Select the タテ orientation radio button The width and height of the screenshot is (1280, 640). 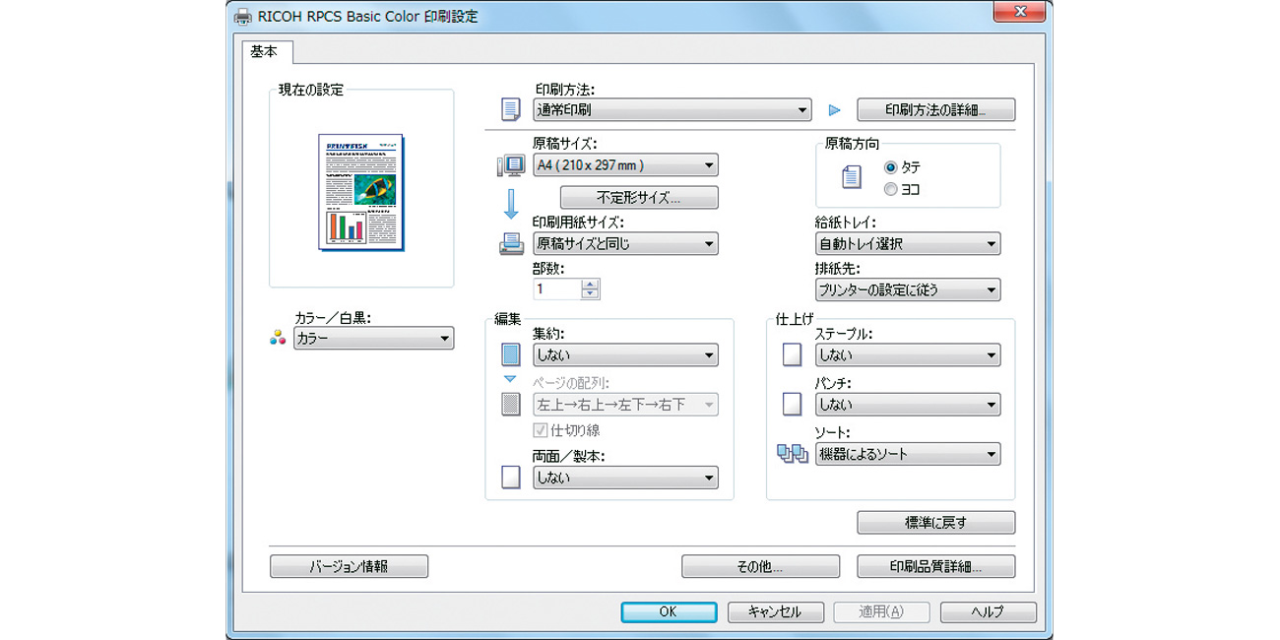[893, 167]
